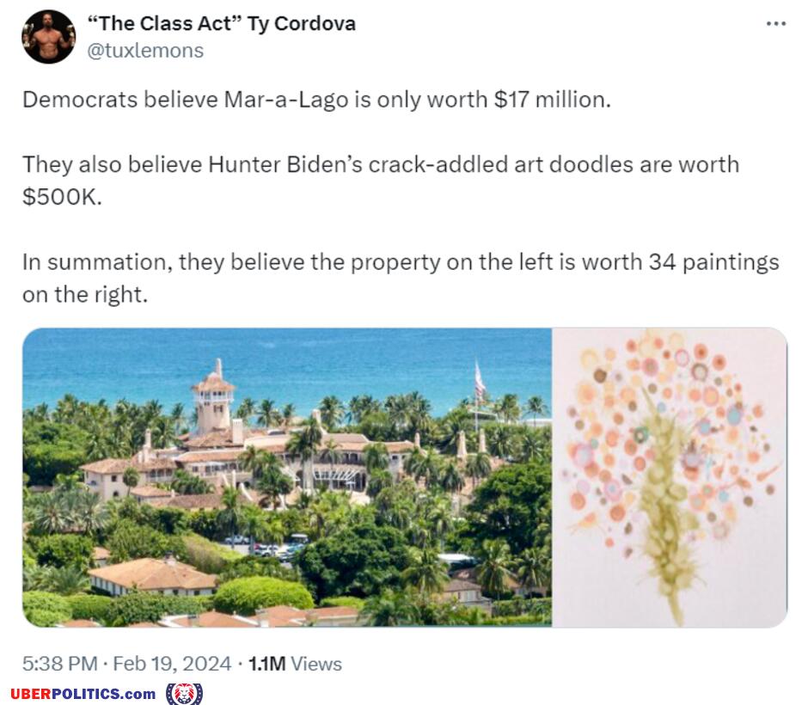Click the sentence about Mar-a-Lago worth $17 million
This screenshot has width=808, height=705.
point(316,100)
